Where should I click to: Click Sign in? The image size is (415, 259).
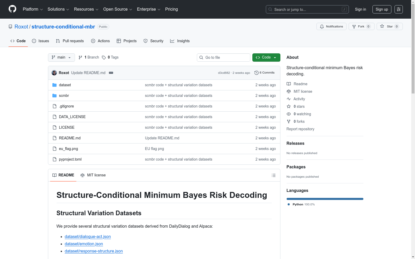(361, 9)
